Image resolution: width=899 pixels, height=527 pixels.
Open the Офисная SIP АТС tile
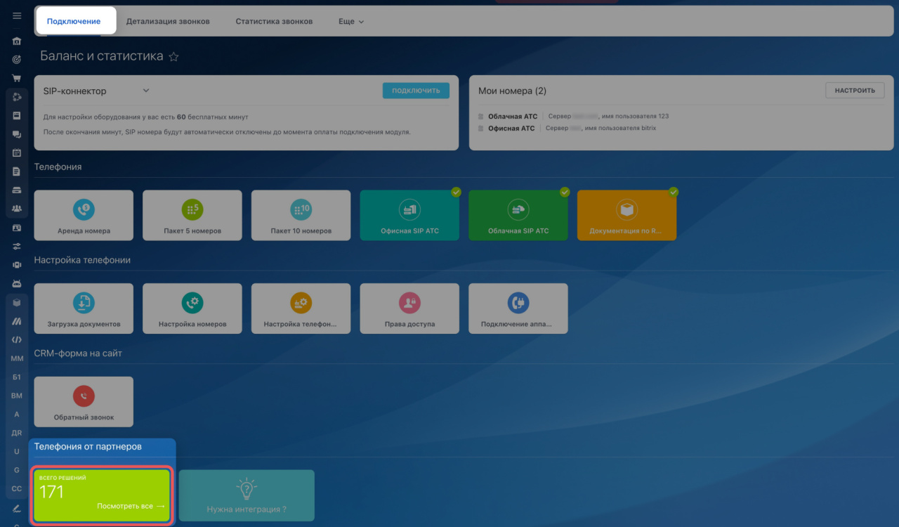(409, 215)
